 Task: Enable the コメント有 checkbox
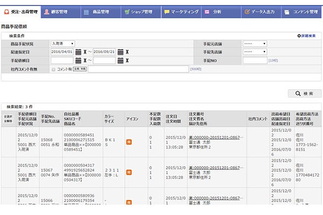click(x=53, y=69)
